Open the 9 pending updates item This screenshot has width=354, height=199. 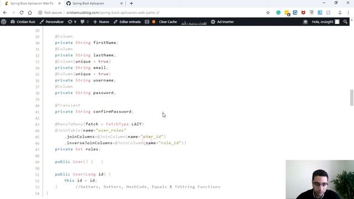[x=72, y=22]
